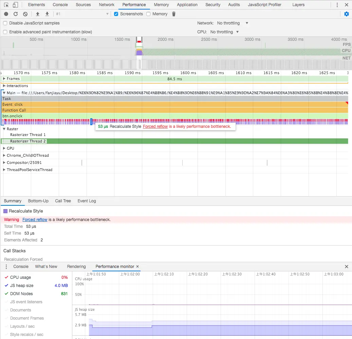The image size is (352, 339).
Task: Click the load profile upload icon
Action: [x=38, y=14]
